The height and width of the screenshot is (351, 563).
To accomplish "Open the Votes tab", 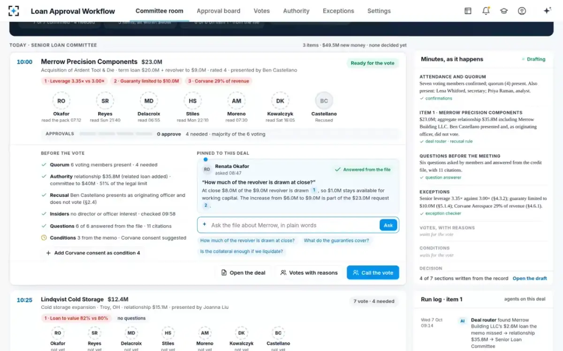I will pyautogui.click(x=262, y=11).
